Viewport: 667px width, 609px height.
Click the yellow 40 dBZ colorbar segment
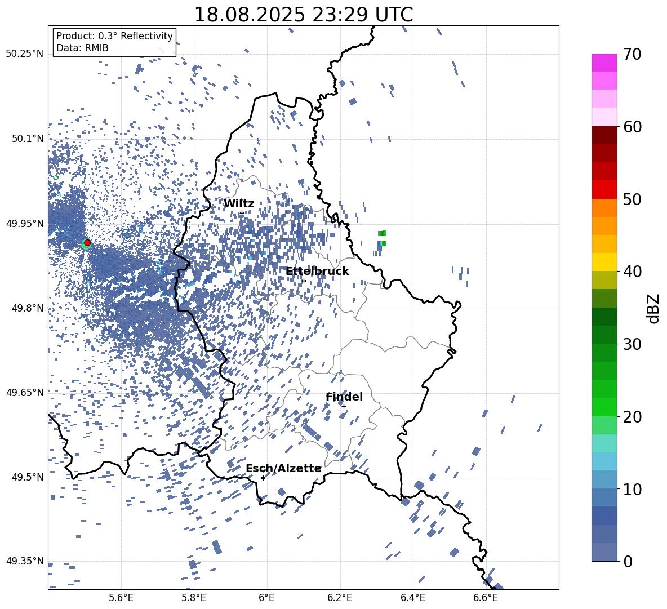point(604,262)
